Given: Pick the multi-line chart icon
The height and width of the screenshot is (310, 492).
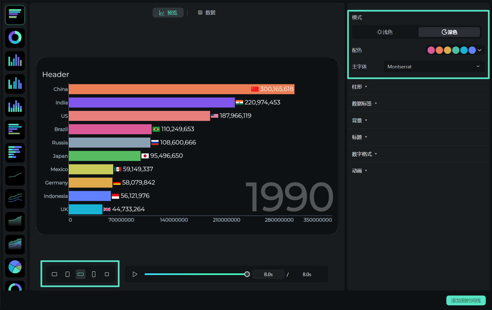Looking at the screenshot, I should click(15, 198).
